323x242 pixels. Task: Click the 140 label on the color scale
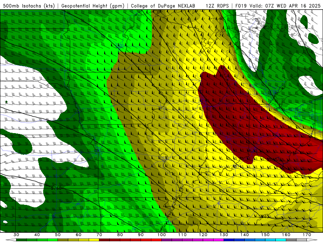(x=245, y=235)
